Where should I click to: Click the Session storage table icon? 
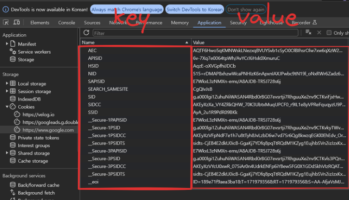[x=13, y=91]
